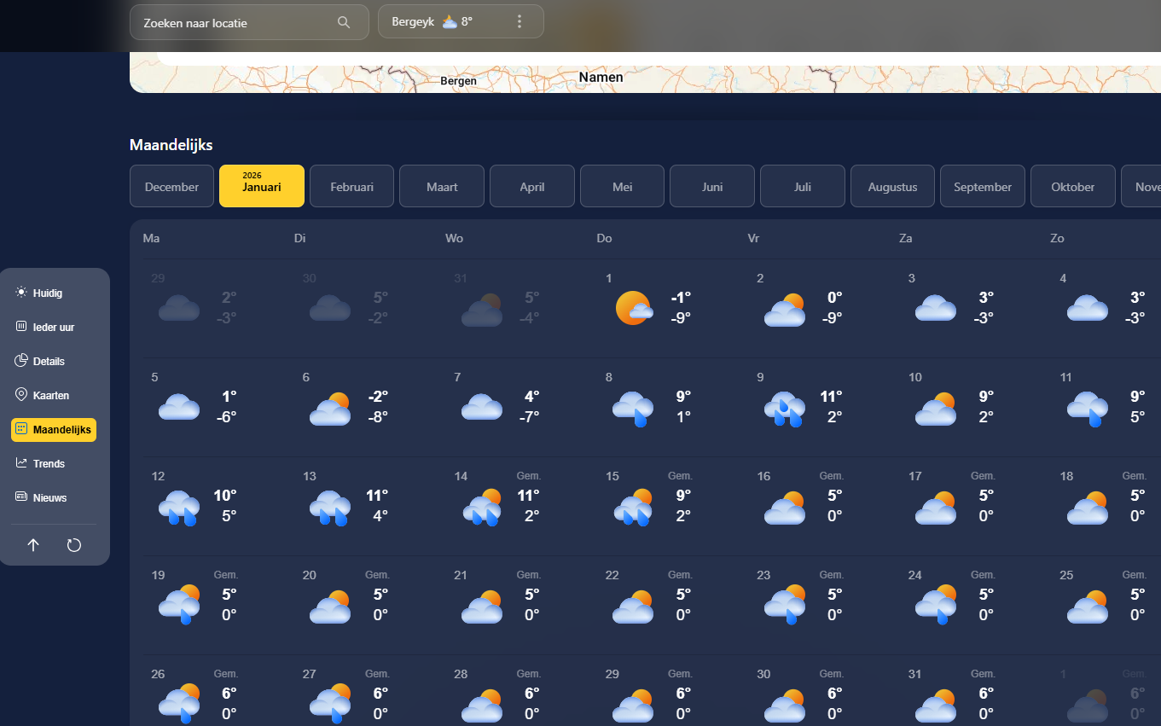Open the January 13 forecast day
Image resolution: width=1161 pixels, height=726 pixels.
(369, 506)
